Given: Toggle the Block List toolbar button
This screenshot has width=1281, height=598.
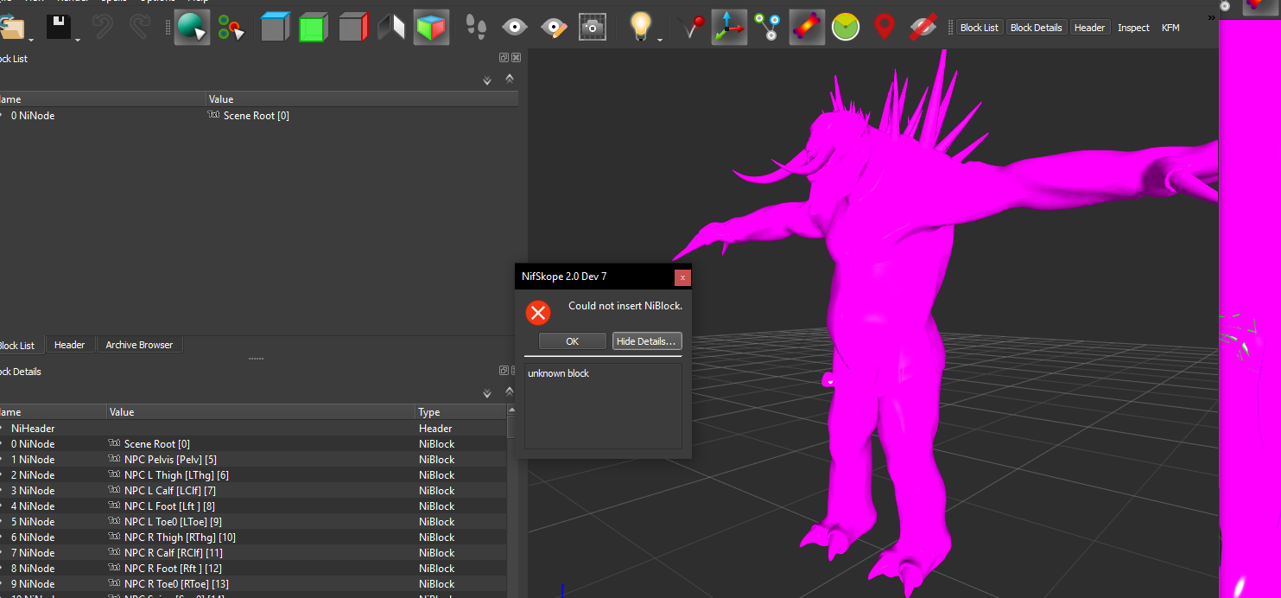Looking at the screenshot, I should coord(980,28).
